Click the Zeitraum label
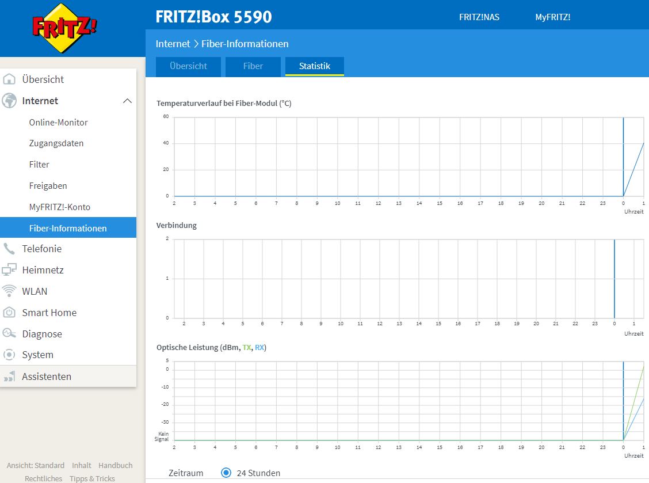This screenshot has width=649, height=483. pos(186,473)
